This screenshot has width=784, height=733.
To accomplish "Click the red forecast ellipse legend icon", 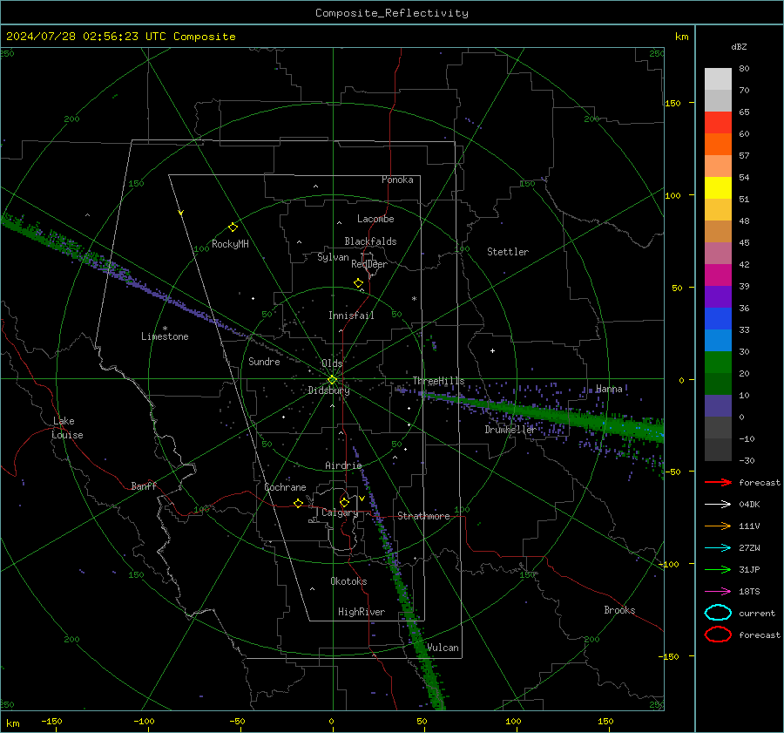I will click(718, 635).
